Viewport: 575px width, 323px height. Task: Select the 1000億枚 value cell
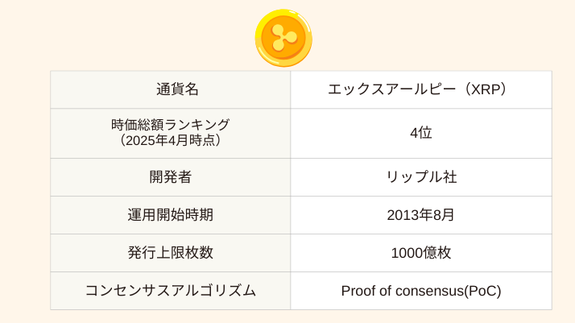[421, 253]
